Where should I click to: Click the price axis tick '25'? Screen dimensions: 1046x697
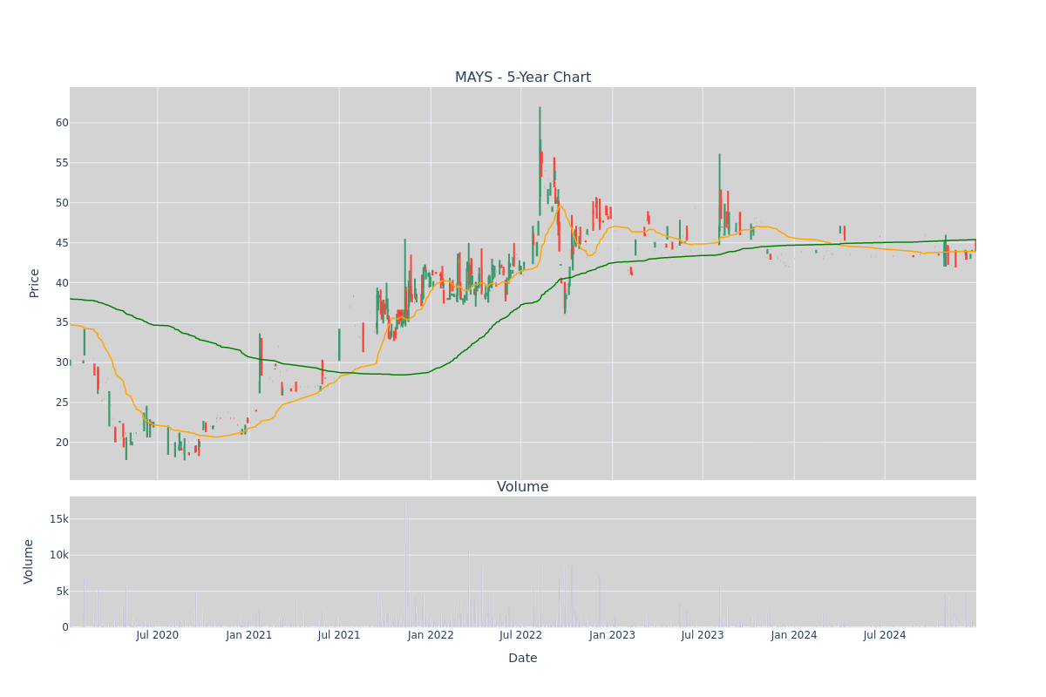(62, 403)
